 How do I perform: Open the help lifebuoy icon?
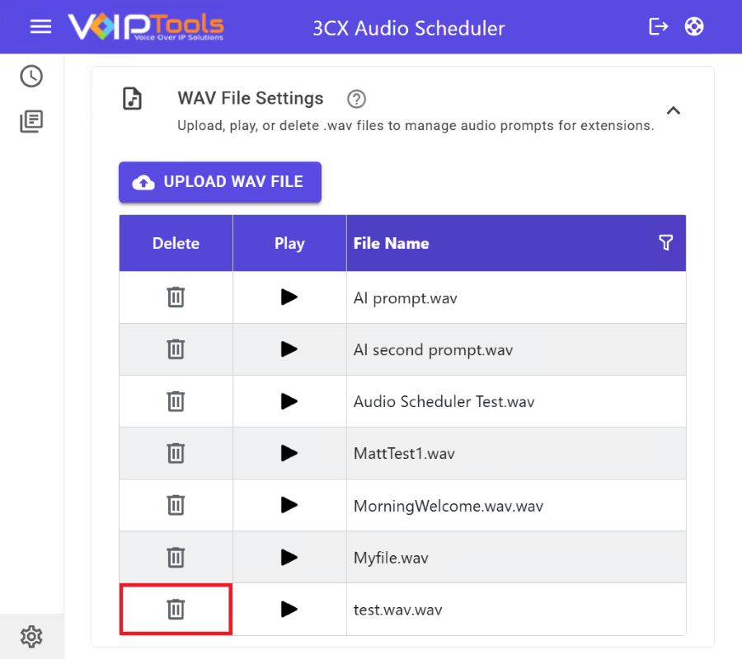[x=694, y=26]
